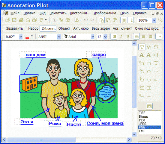Open the Захватить menu
Screen dimensions: 165x144
(58, 13)
